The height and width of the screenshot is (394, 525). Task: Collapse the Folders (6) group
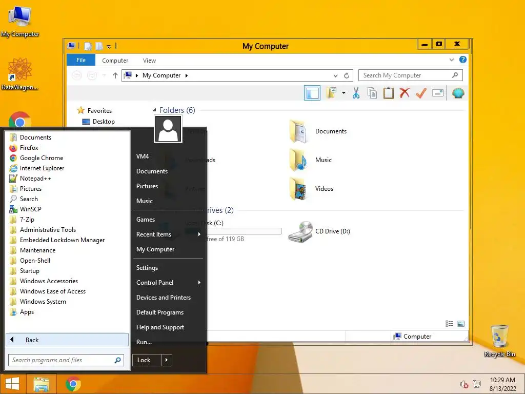coord(154,110)
